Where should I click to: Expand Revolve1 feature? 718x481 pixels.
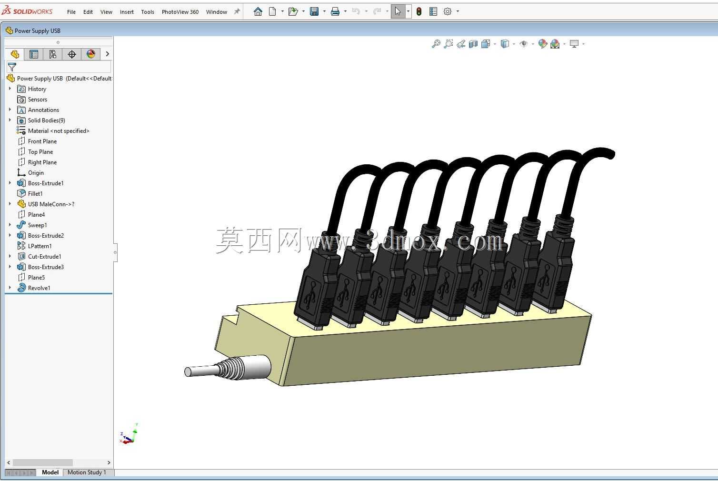10,288
